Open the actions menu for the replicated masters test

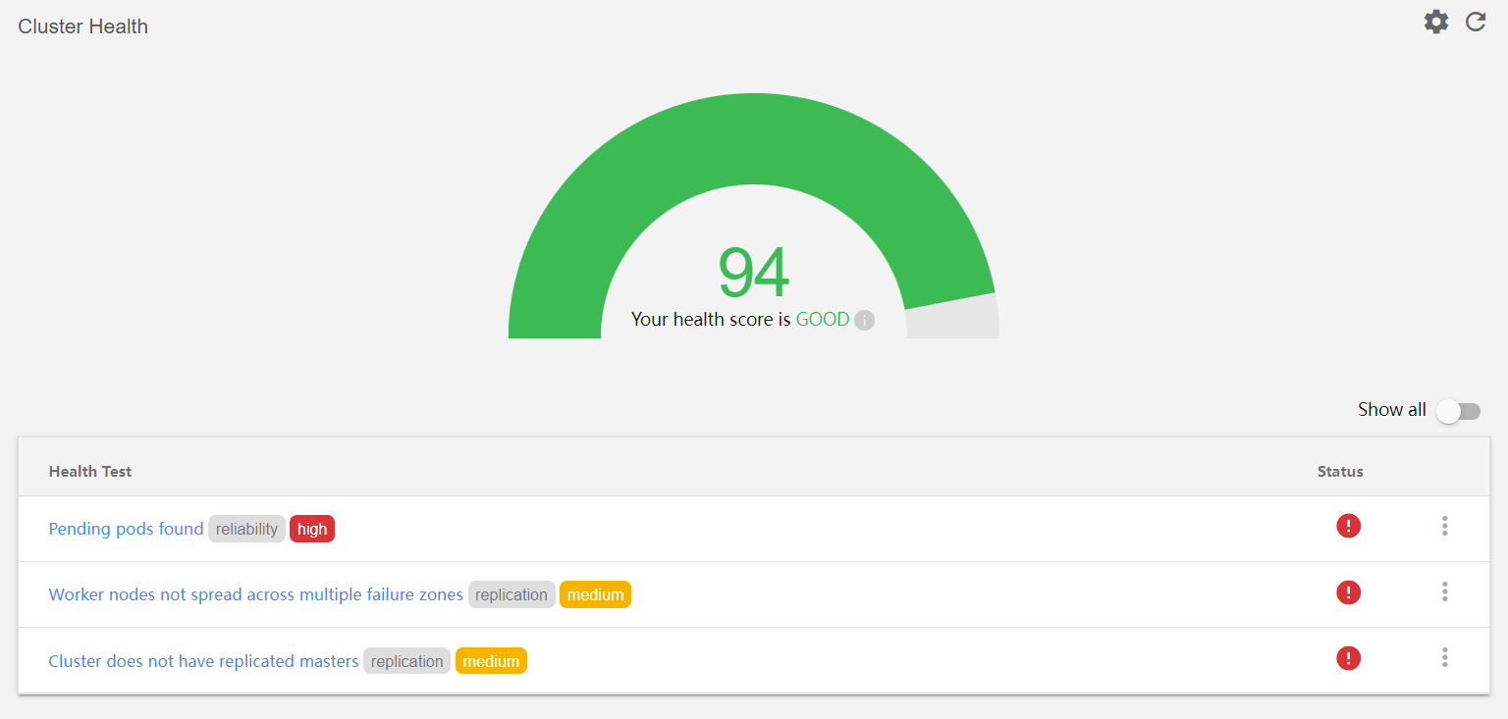(x=1445, y=658)
